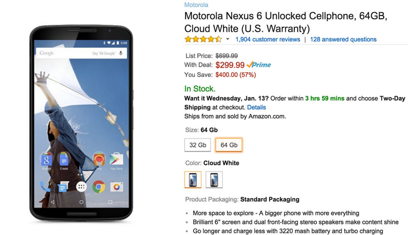Image resolution: width=418 pixels, height=235 pixels.
Task: Tap the Chrome icon on phone screen
Action: point(99,187)
